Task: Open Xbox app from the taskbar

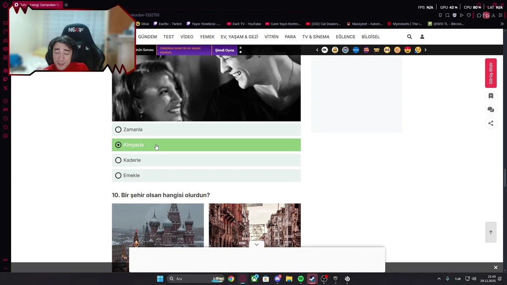Action: click(x=254, y=279)
